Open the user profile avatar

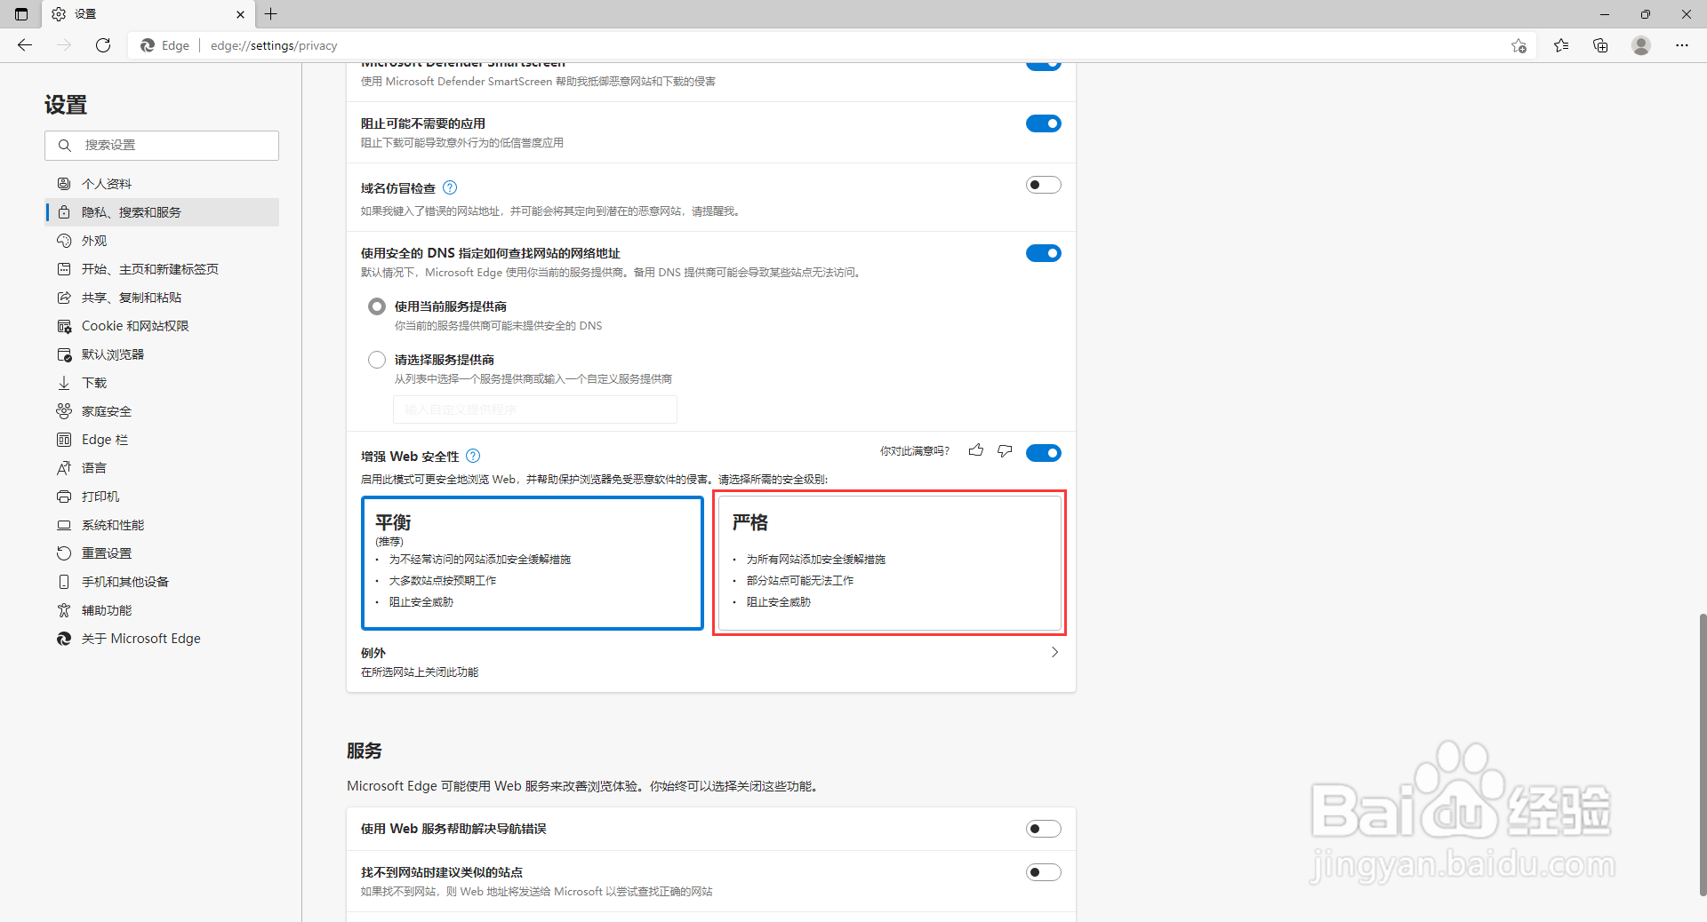pos(1641,45)
